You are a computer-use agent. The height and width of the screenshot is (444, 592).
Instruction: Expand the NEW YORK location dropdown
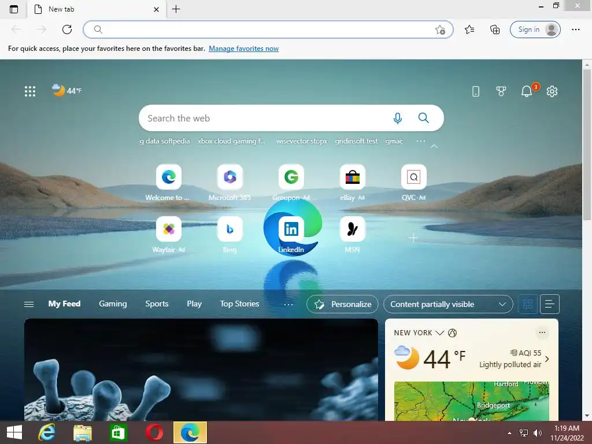coord(439,332)
